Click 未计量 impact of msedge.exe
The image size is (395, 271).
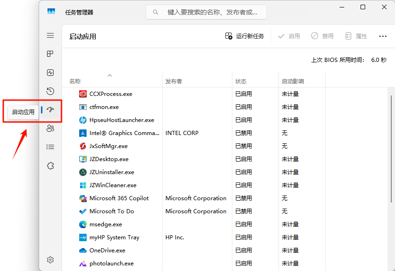point(290,224)
